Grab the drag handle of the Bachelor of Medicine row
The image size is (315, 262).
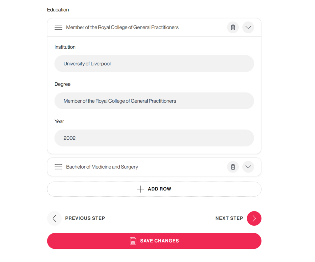58,167
